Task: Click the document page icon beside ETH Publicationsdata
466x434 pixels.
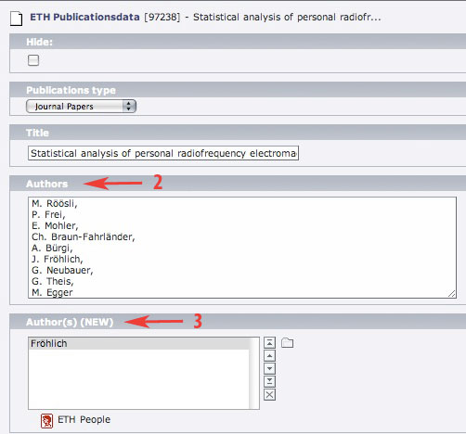Action: (x=16, y=19)
